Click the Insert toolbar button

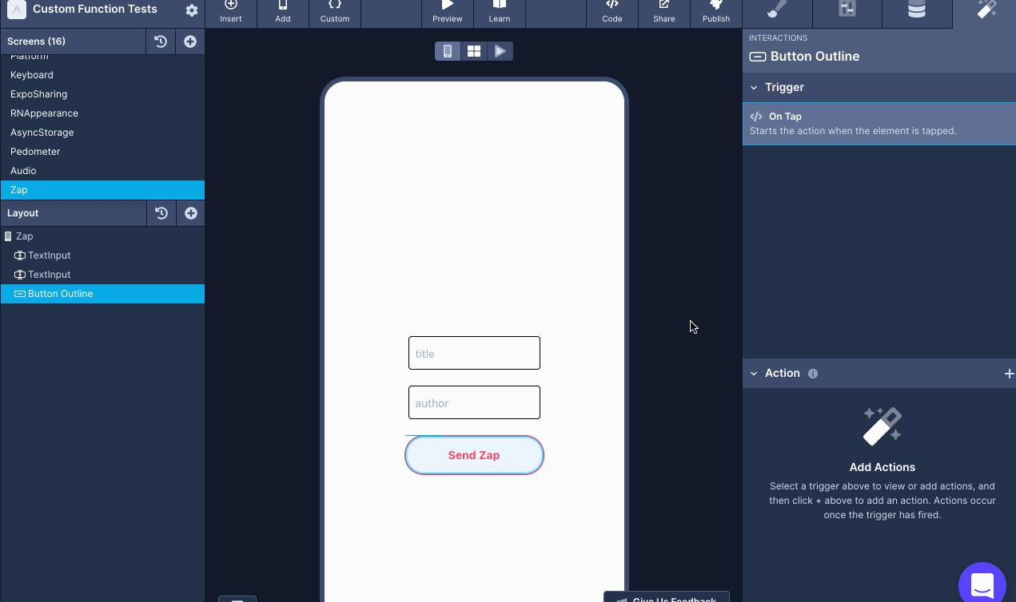(x=231, y=12)
